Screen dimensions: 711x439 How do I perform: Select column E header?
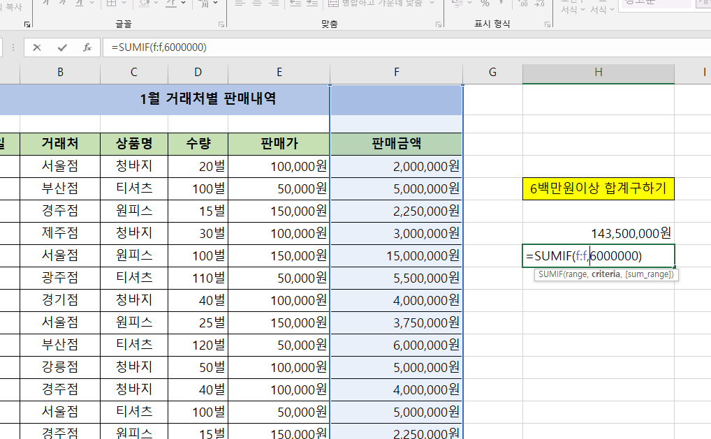pyautogui.click(x=279, y=73)
